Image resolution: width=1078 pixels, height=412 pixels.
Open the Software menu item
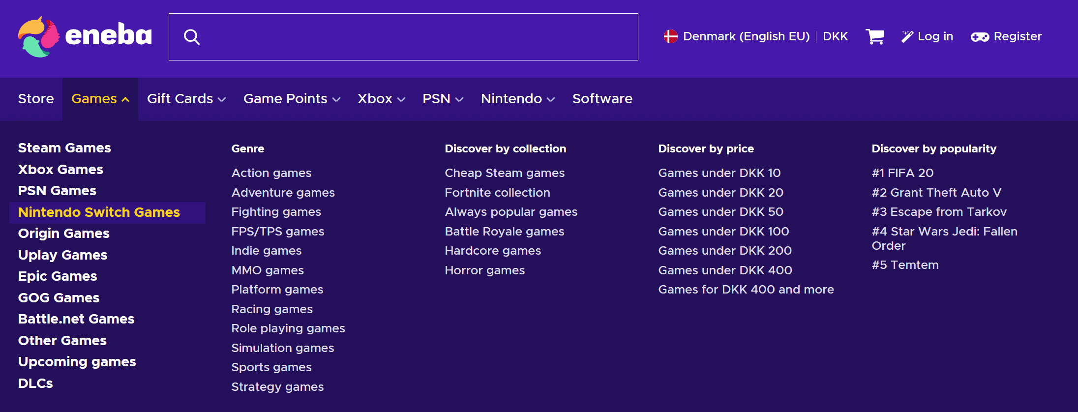click(602, 99)
